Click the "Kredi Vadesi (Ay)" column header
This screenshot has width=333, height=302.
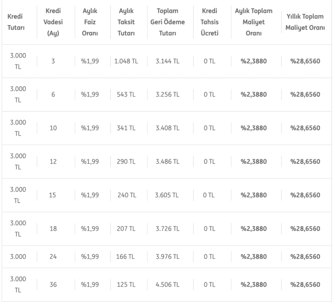53,22
